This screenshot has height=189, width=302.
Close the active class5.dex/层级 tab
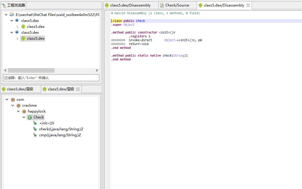[x=78, y=89]
